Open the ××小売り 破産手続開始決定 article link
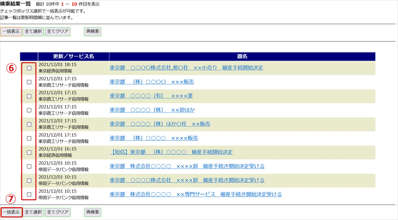This screenshot has height=220, width=398. pyautogui.click(x=186, y=68)
